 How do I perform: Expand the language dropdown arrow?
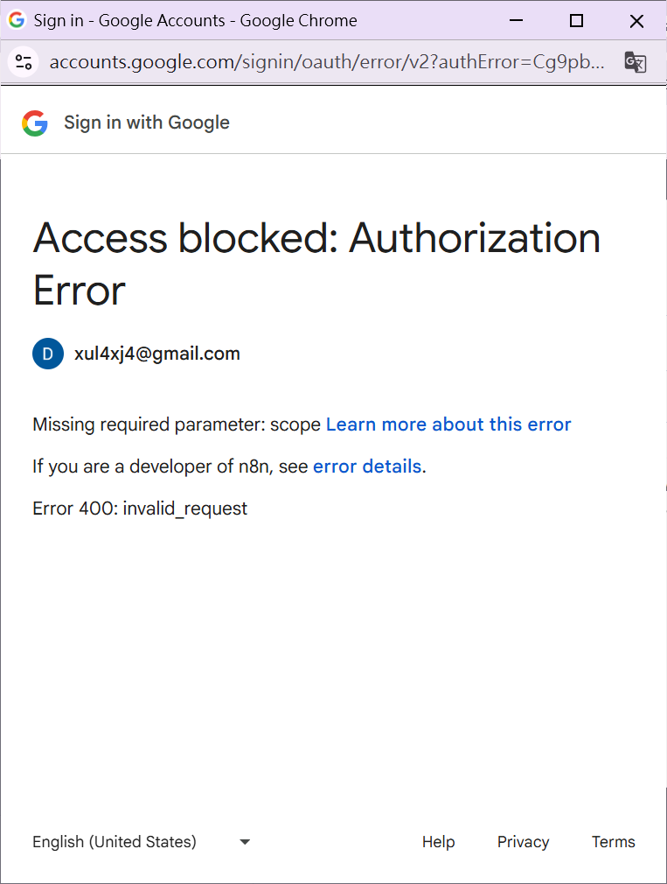(x=245, y=842)
